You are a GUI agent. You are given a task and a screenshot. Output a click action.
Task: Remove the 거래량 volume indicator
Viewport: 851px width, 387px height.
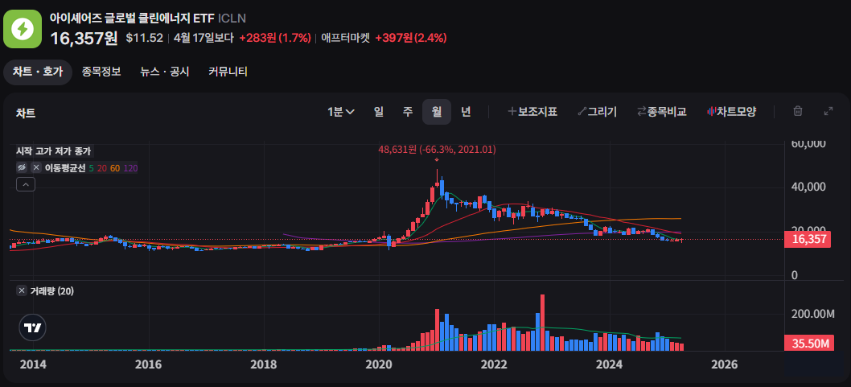(22, 291)
